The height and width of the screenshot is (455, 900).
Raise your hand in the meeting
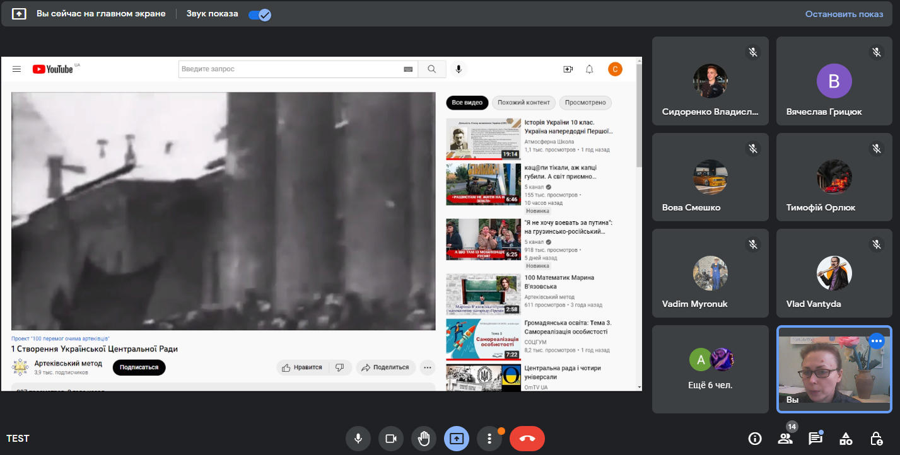[424, 439]
